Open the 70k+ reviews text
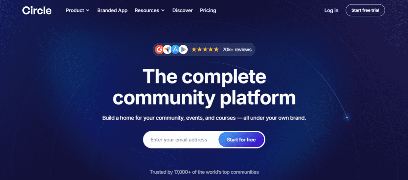 tap(237, 49)
